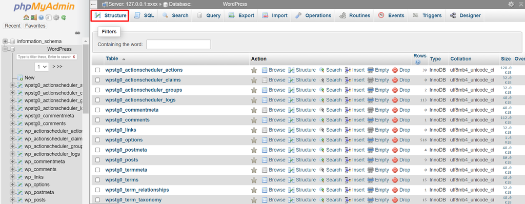Focus the Containing the word filter field
Screen dimensions: 525x204
(178, 44)
